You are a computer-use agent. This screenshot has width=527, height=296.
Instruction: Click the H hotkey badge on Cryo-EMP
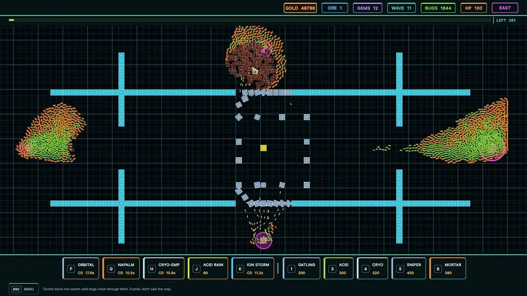click(151, 269)
